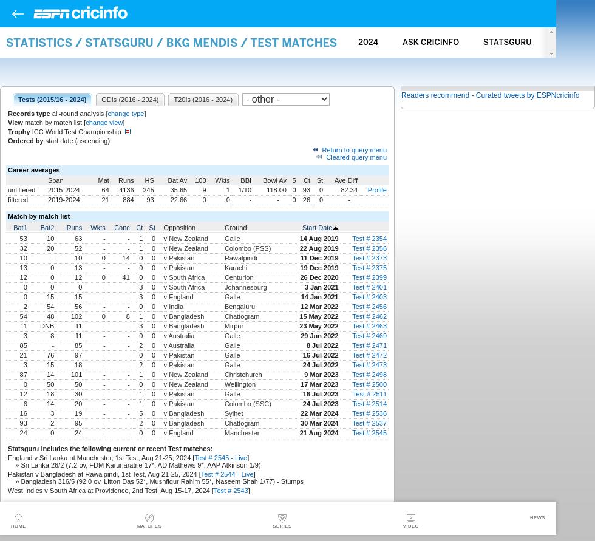Open scorecard Test # 2399

pos(369,277)
